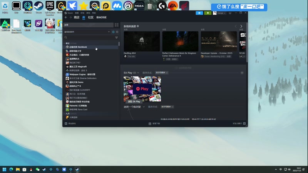Click Add a Game button

(70, 123)
